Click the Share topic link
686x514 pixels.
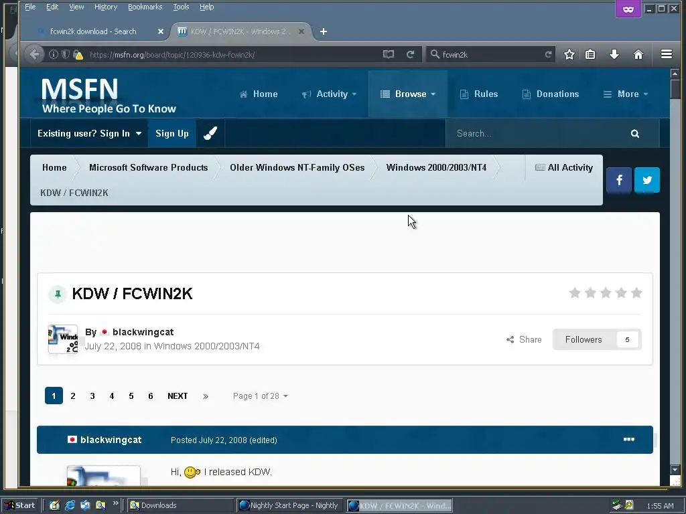(524, 339)
